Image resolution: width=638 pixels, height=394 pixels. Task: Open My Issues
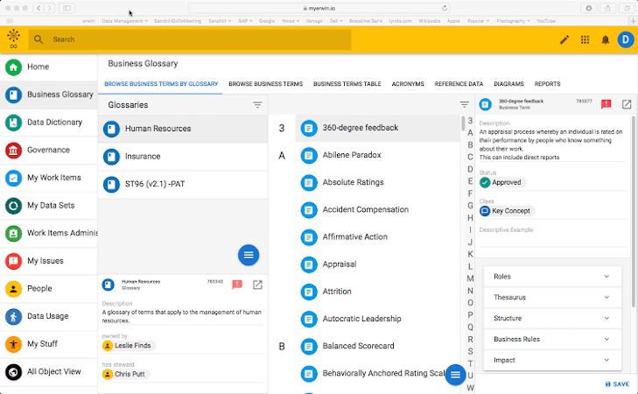click(49, 261)
